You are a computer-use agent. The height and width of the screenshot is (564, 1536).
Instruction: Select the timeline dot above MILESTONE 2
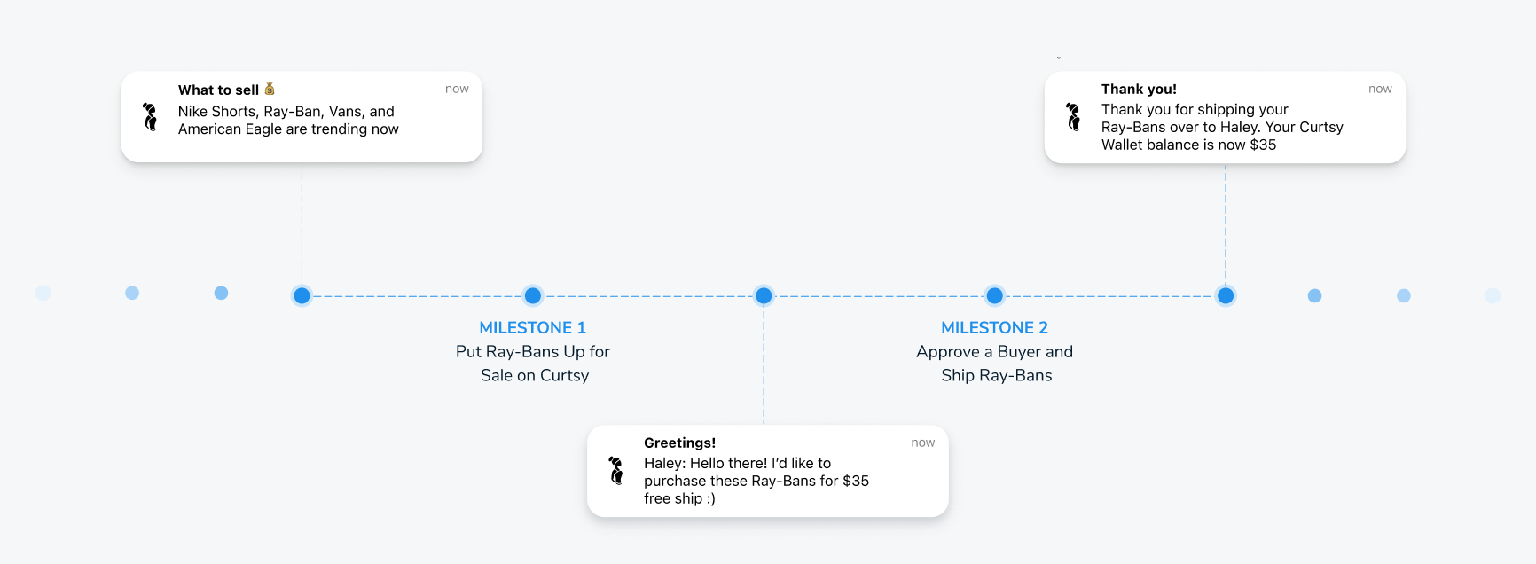click(995, 295)
